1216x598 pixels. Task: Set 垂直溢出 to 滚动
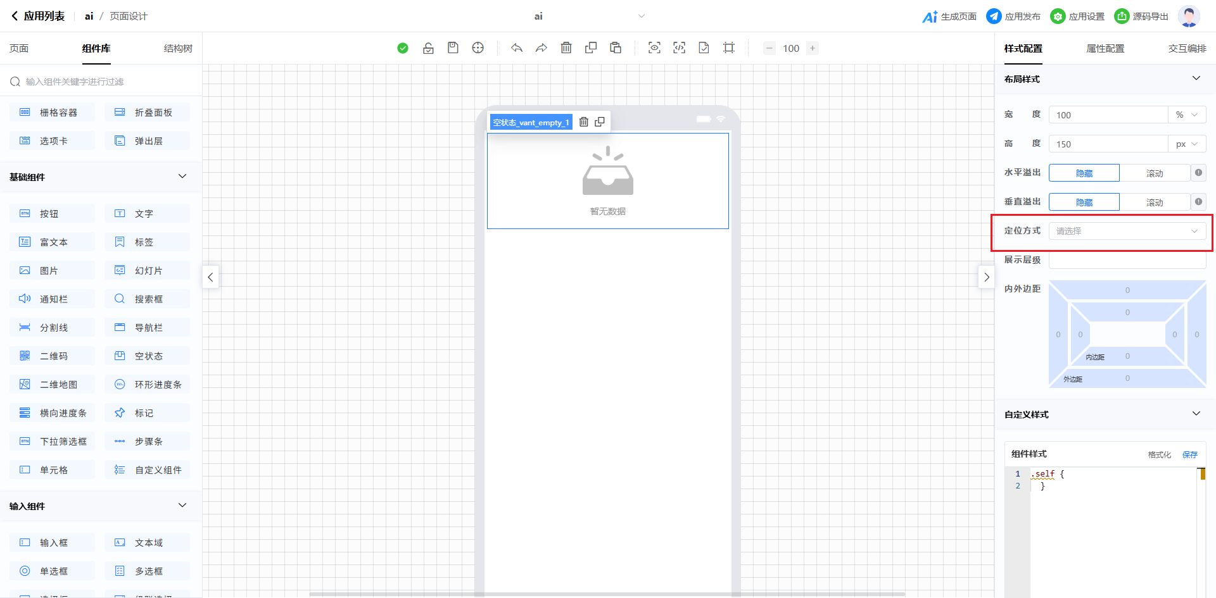(1154, 202)
